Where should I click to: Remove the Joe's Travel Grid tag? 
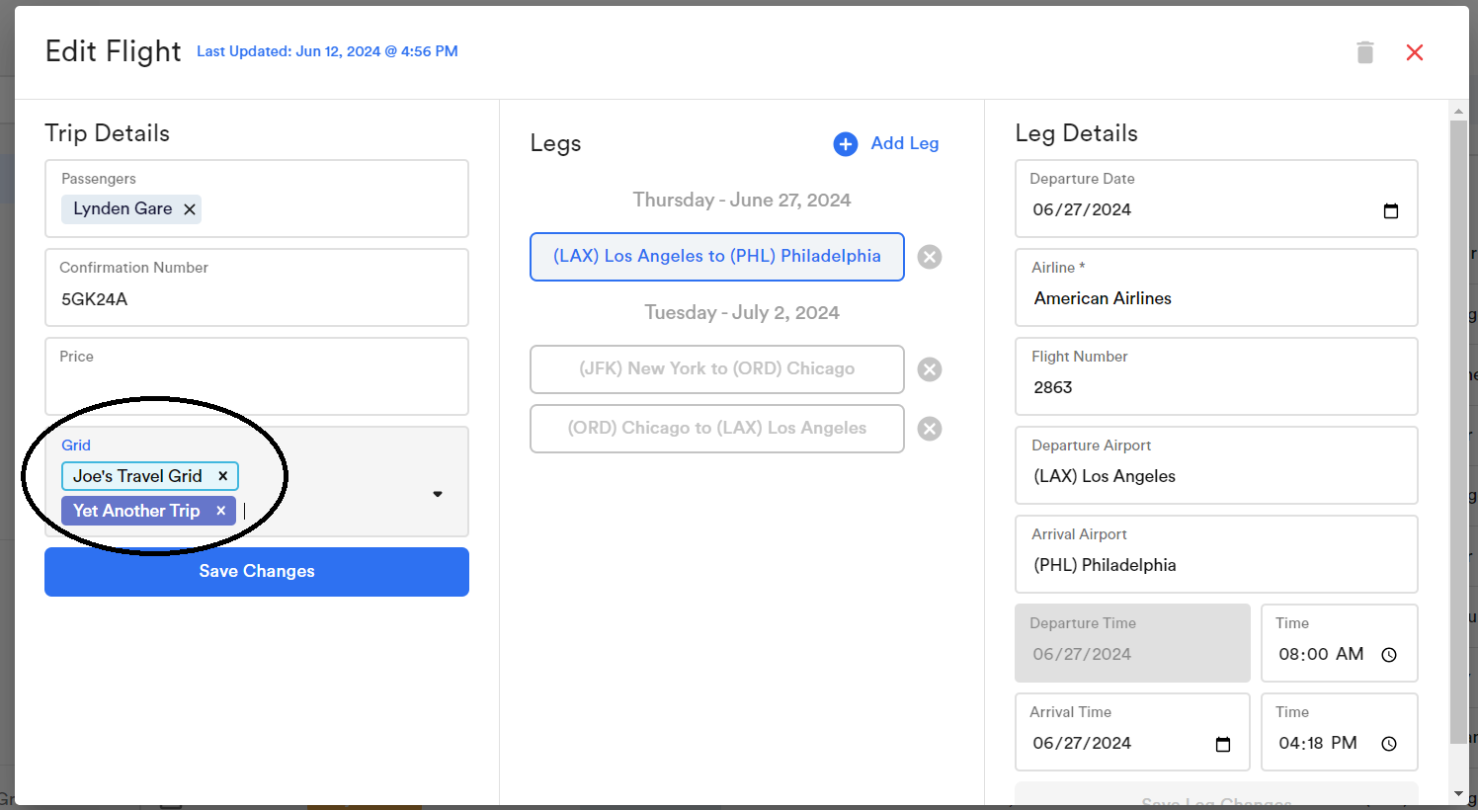(x=223, y=476)
